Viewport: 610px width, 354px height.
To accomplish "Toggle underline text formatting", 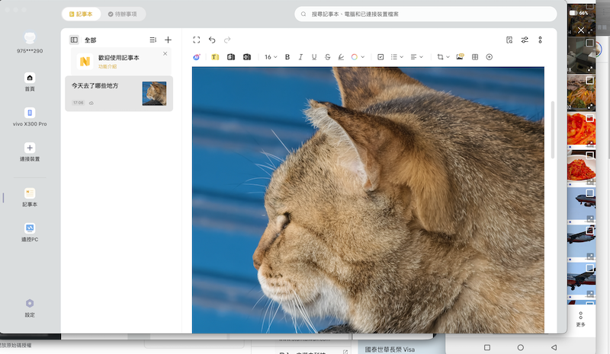I will [313, 57].
